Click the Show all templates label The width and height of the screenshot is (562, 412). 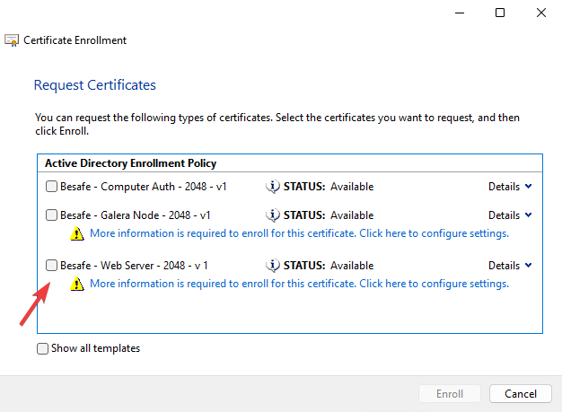96,348
